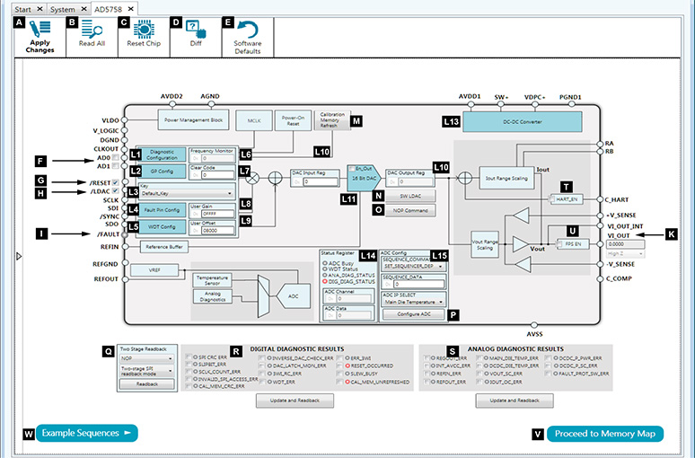Click the WDT Status indicator
The height and width of the screenshot is (458, 695).
325,269
